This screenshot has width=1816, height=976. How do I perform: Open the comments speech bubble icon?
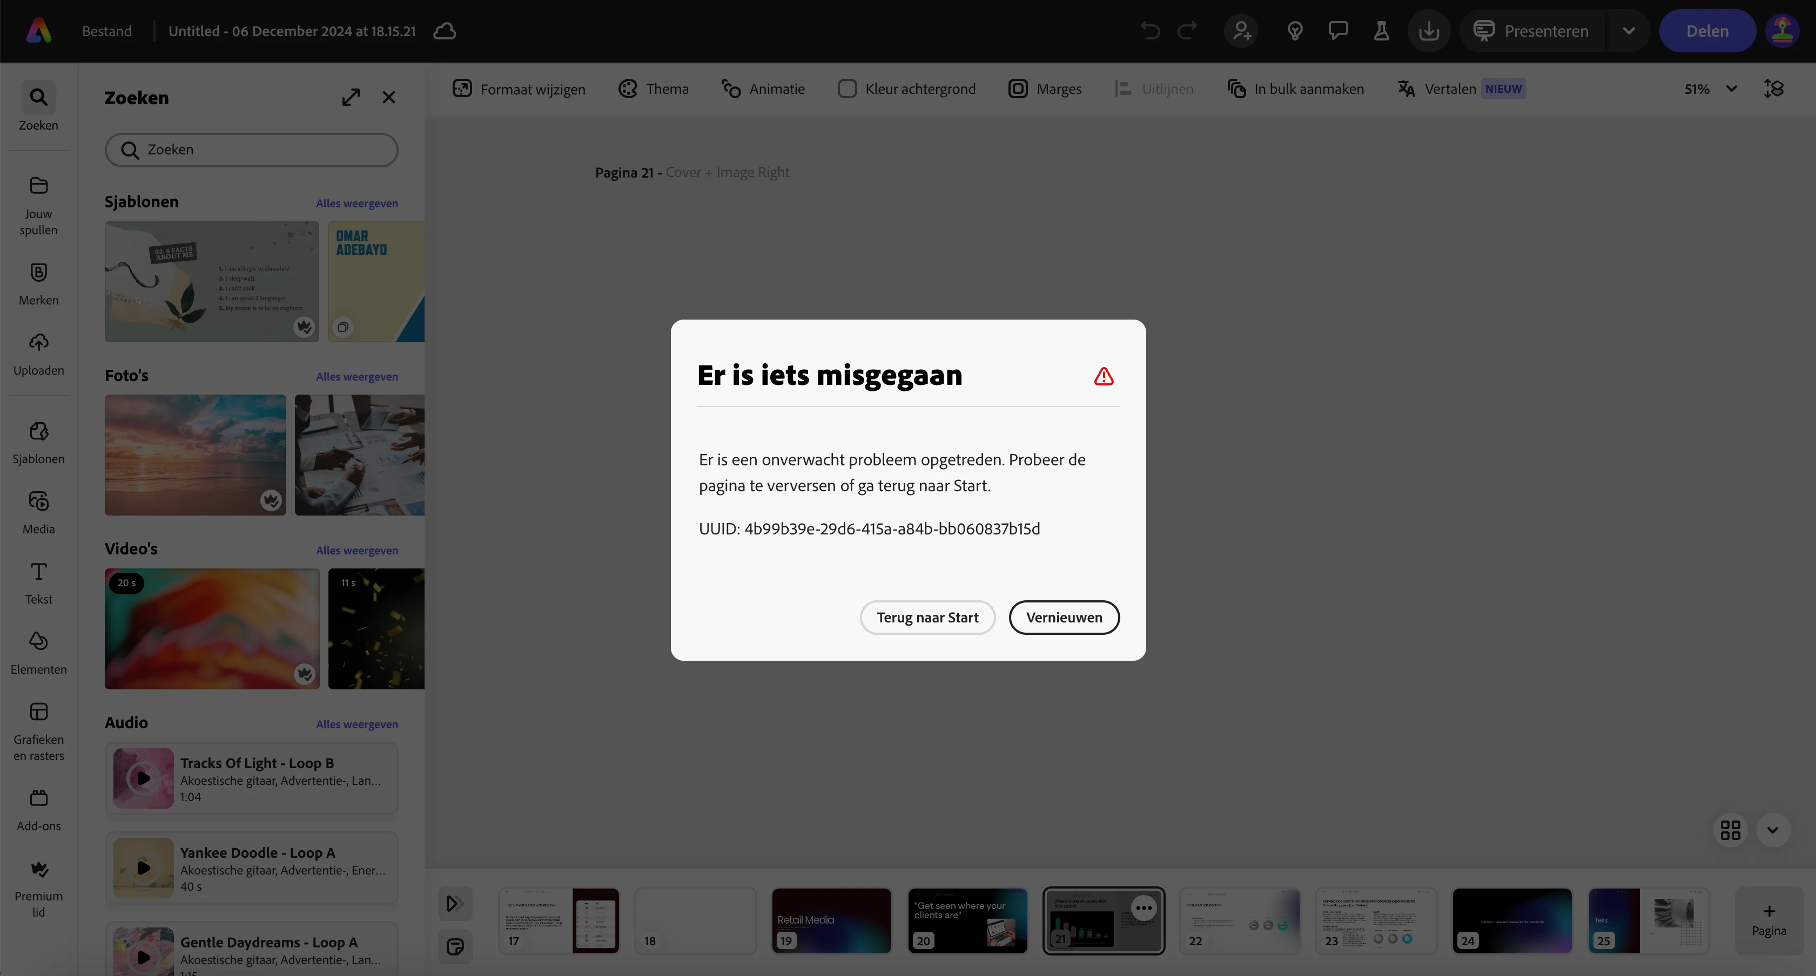(x=1338, y=31)
